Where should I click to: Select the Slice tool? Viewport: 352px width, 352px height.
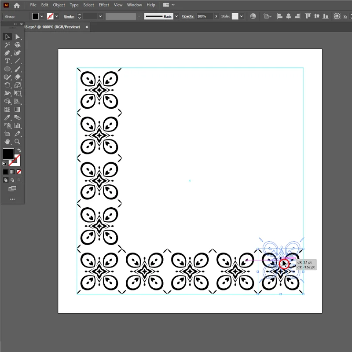click(18, 134)
